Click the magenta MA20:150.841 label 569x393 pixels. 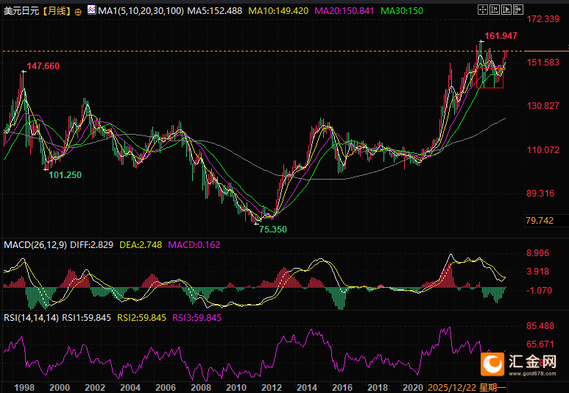(344, 13)
